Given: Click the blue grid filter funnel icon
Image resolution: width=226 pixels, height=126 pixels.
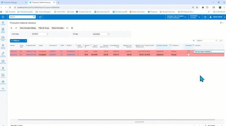Looking at the screenshot, I should pyautogui.click(x=194, y=41).
